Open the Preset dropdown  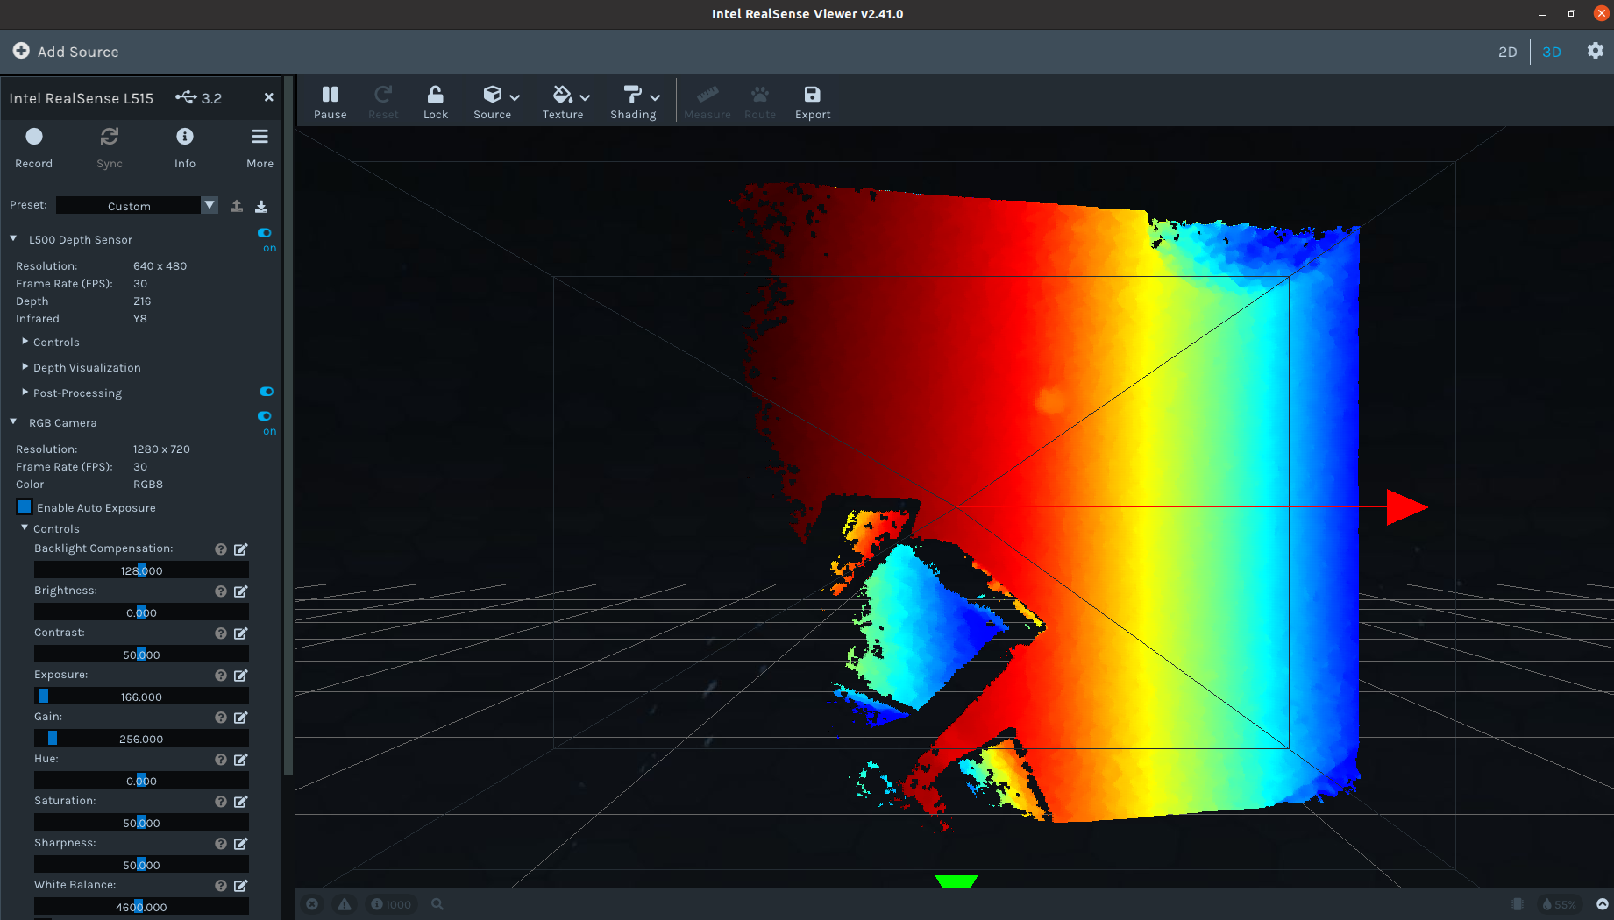tap(210, 205)
